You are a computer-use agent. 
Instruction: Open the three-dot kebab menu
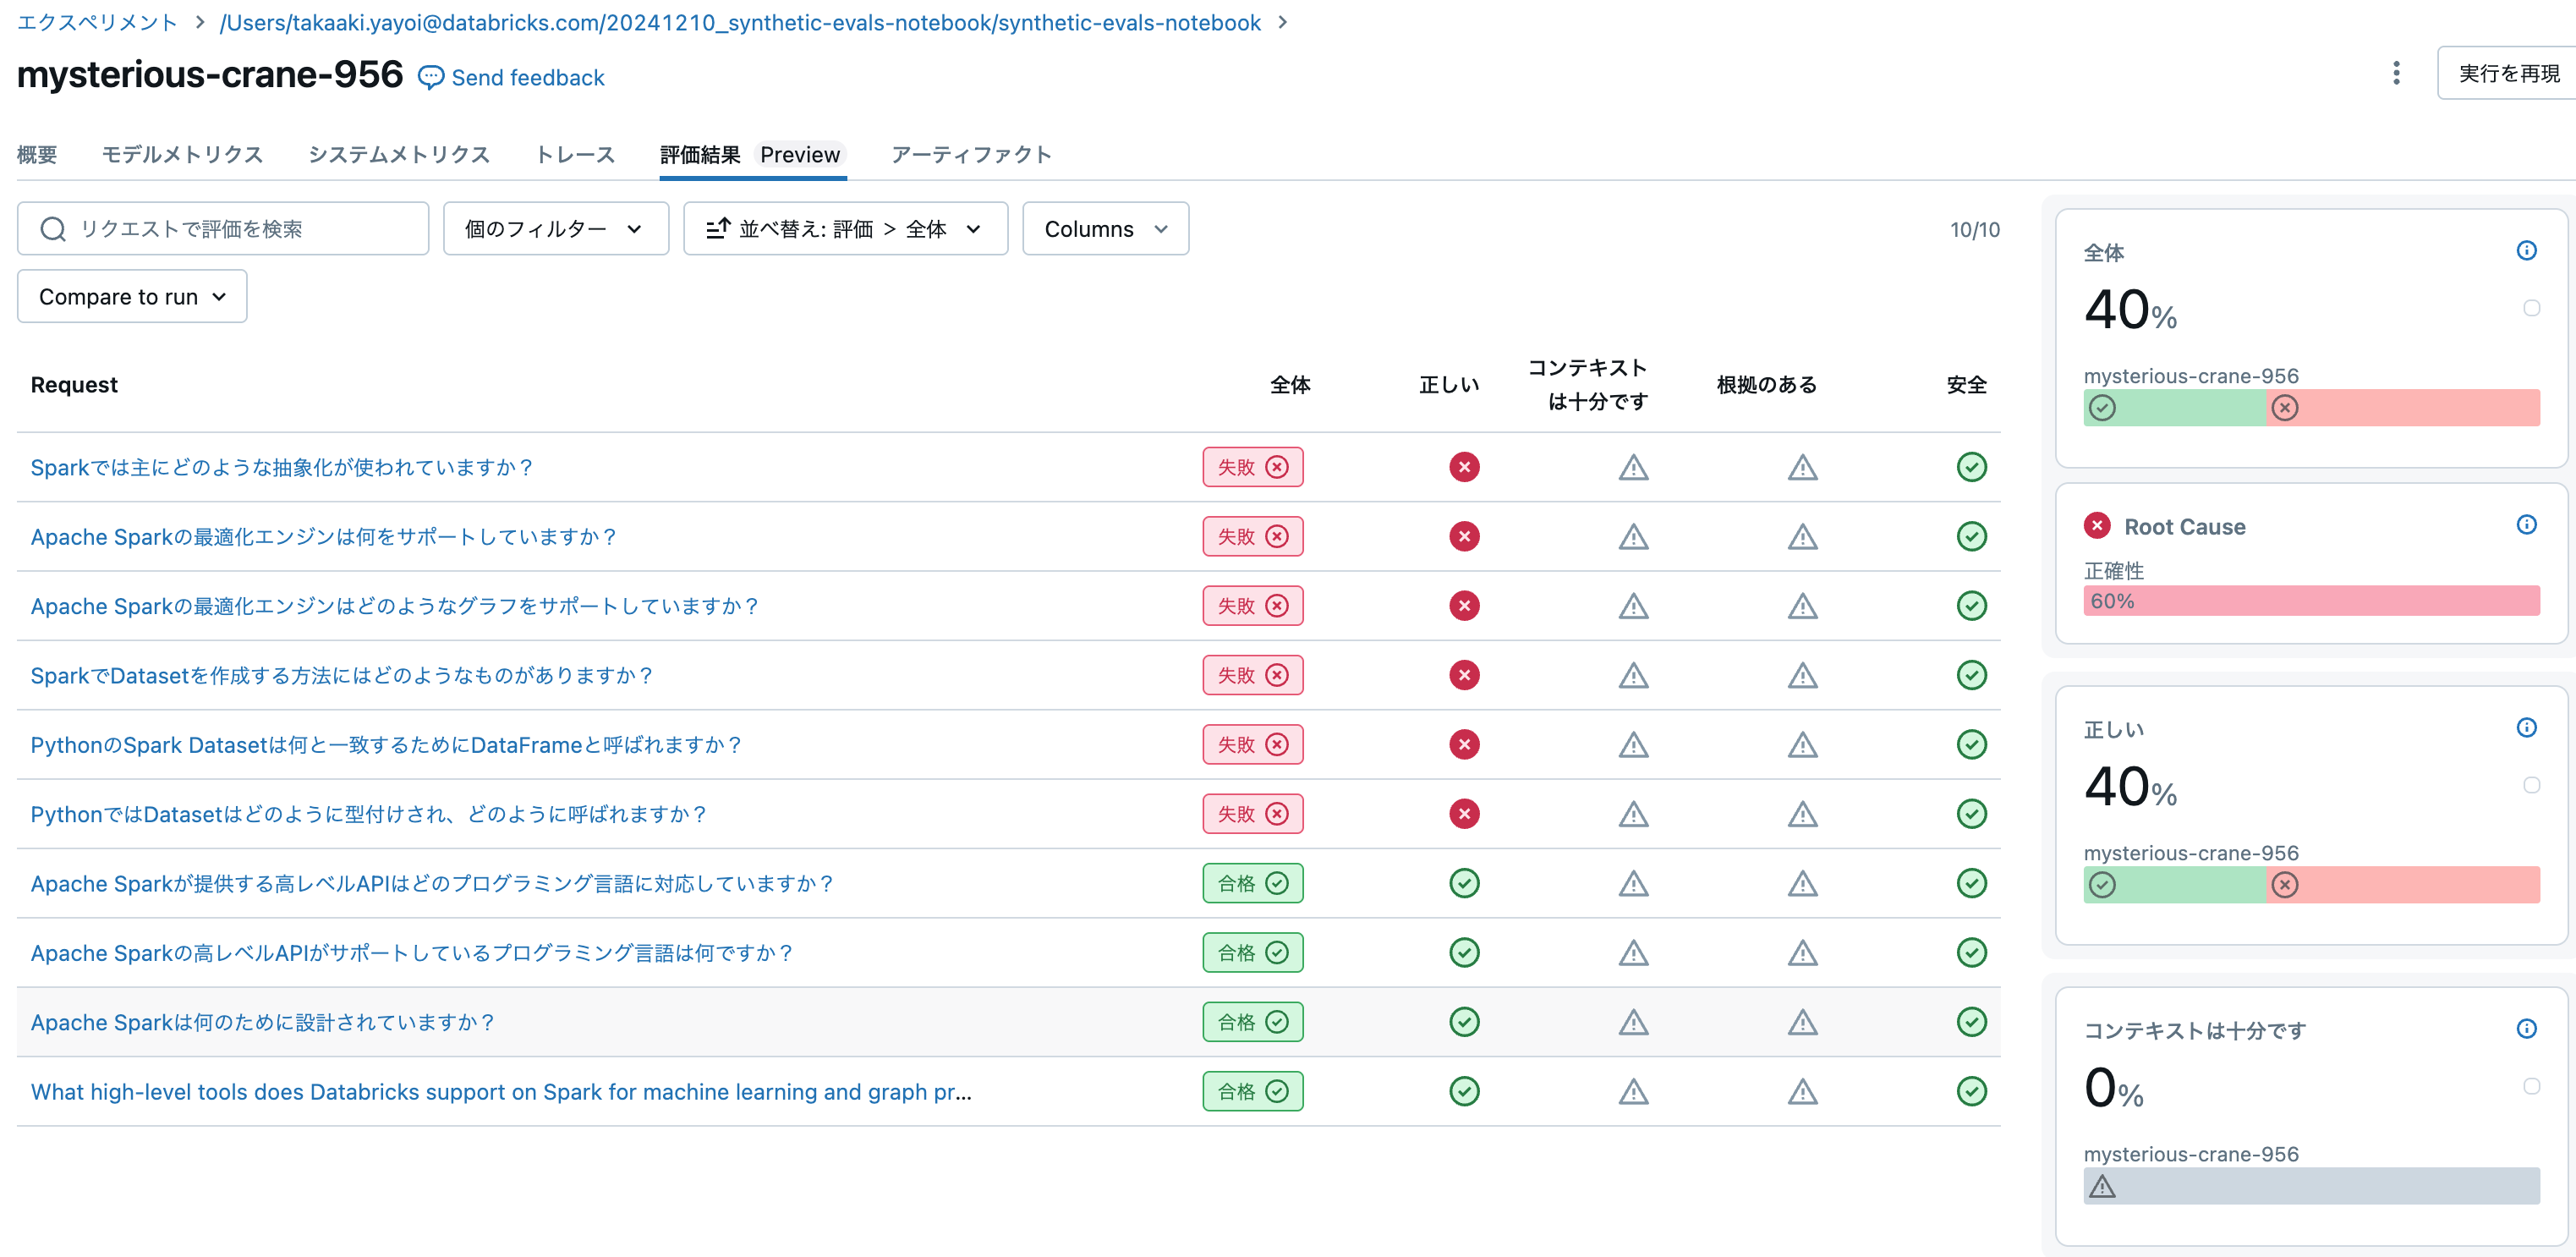2395,73
